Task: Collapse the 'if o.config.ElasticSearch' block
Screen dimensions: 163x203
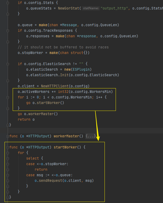Action: point(8,64)
